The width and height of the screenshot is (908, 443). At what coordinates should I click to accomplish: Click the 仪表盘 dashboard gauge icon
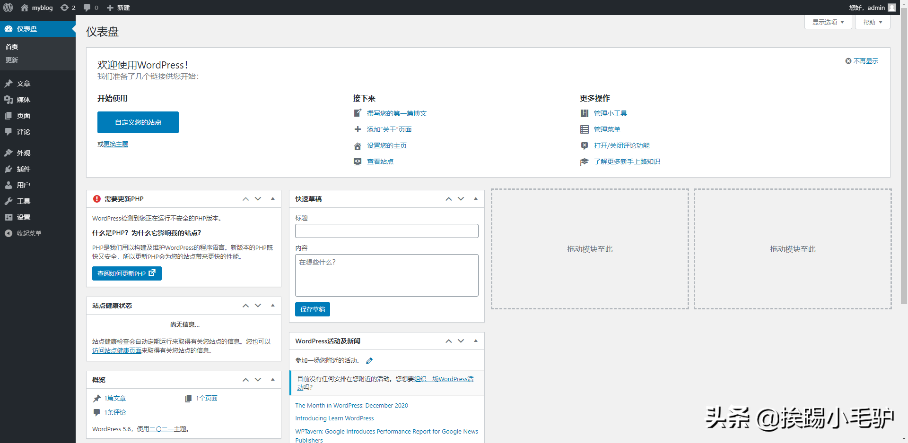[x=9, y=29]
